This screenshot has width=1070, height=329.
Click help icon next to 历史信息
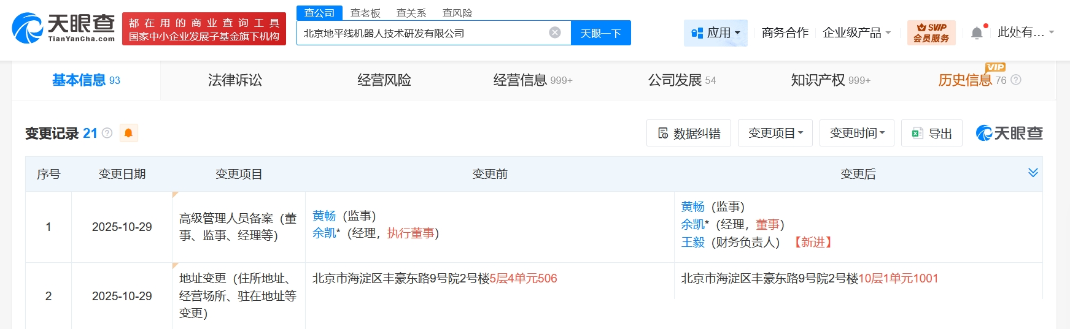1016,80
